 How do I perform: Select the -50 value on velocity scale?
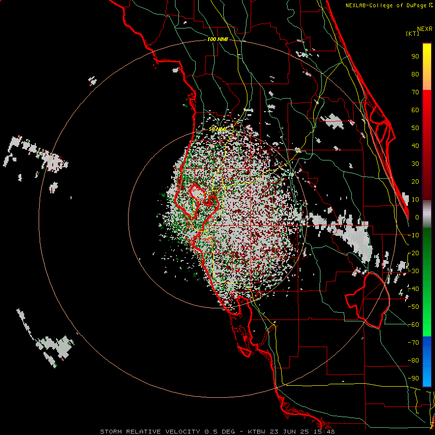pyautogui.click(x=413, y=307)
